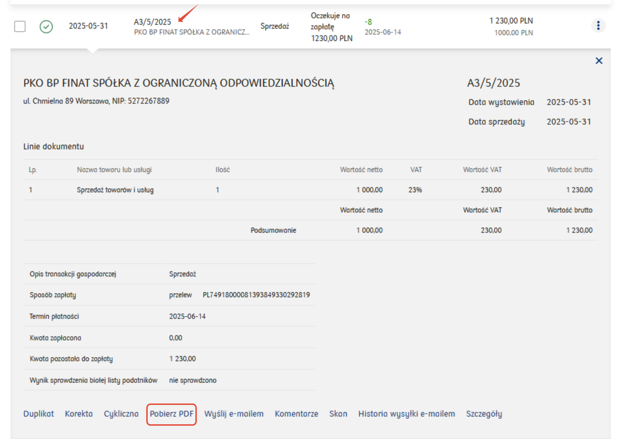Click the Termin płatności date 2025-06-14
Screen dimensions: 618x444
(x=187, y=316)
